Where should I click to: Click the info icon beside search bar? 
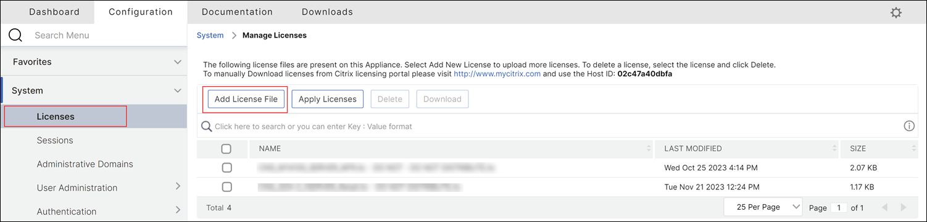[x=908, y=126]
